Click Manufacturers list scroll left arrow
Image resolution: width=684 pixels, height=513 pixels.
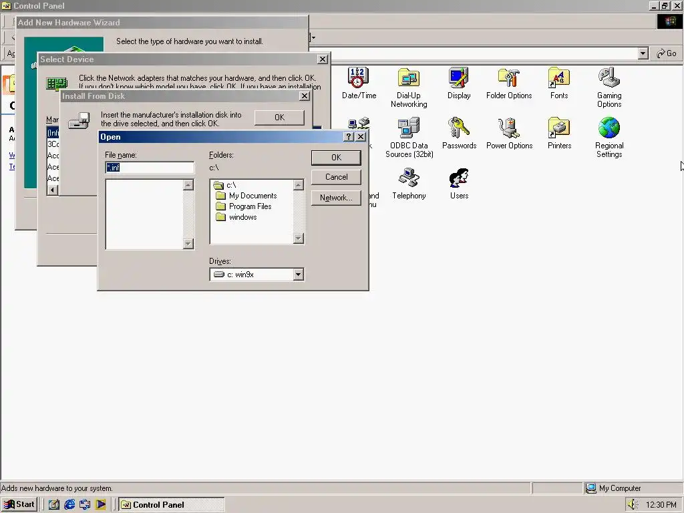tap(52, 190)
